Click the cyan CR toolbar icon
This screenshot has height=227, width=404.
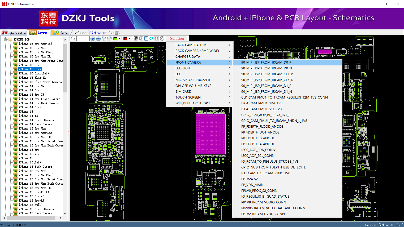151,39
